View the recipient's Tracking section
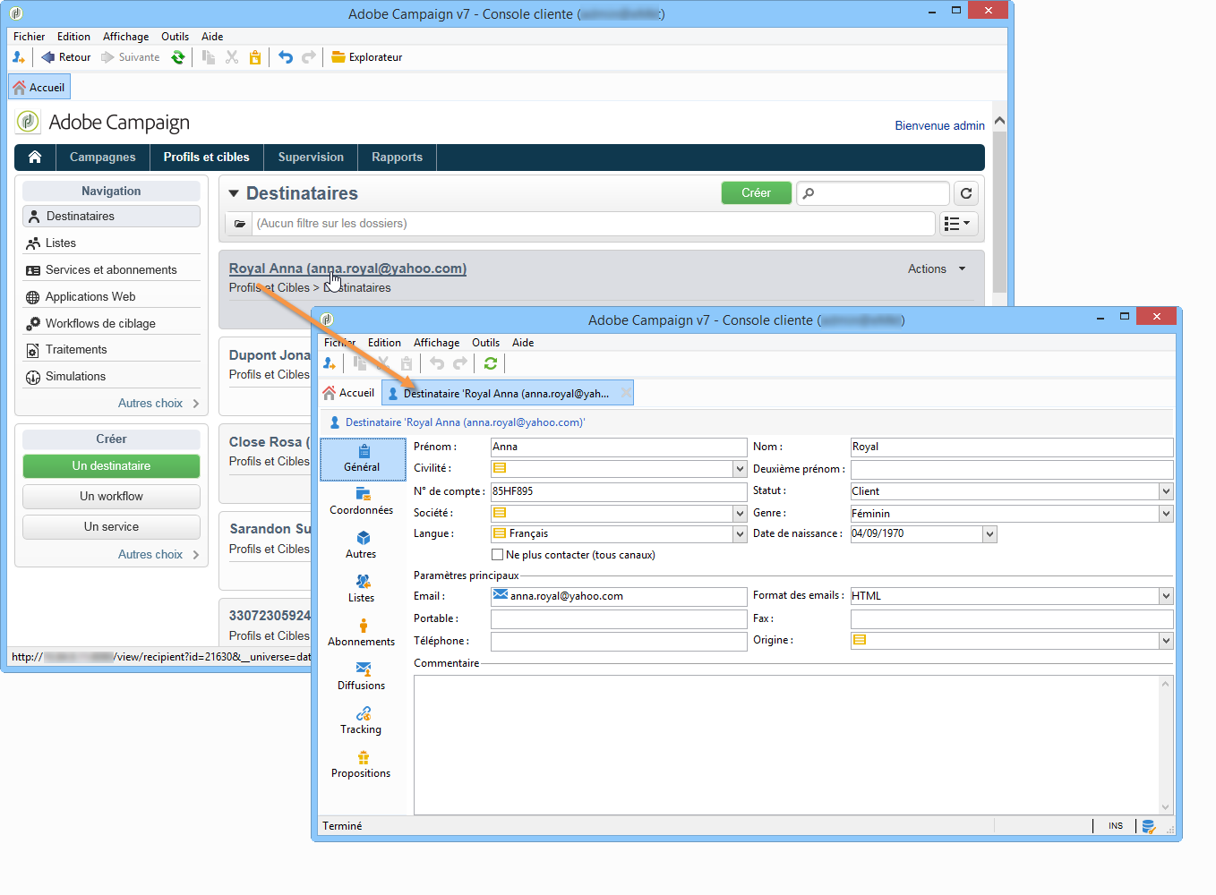Viewport: 1216px width, 895px height. (x=362, y=721)
